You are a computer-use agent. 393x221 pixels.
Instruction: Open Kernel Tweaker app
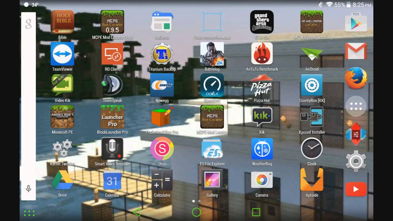coord(62,149)
